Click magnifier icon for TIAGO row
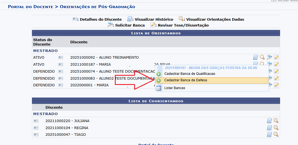The image size is (298, 145). [276, 134]
